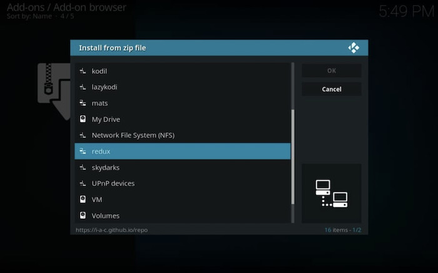Click the repo URL path in footer
The width and height of the screenshot is (438, 273).
[x=112, y=230]
